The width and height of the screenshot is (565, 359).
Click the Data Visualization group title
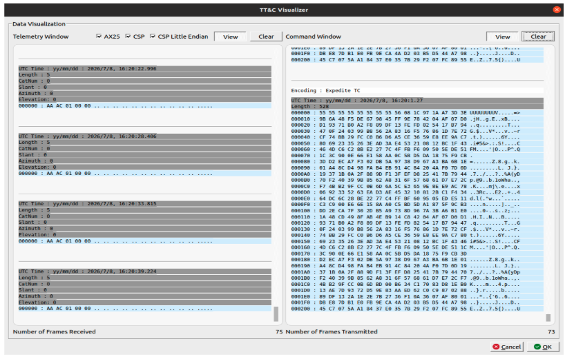click(39, 24)
